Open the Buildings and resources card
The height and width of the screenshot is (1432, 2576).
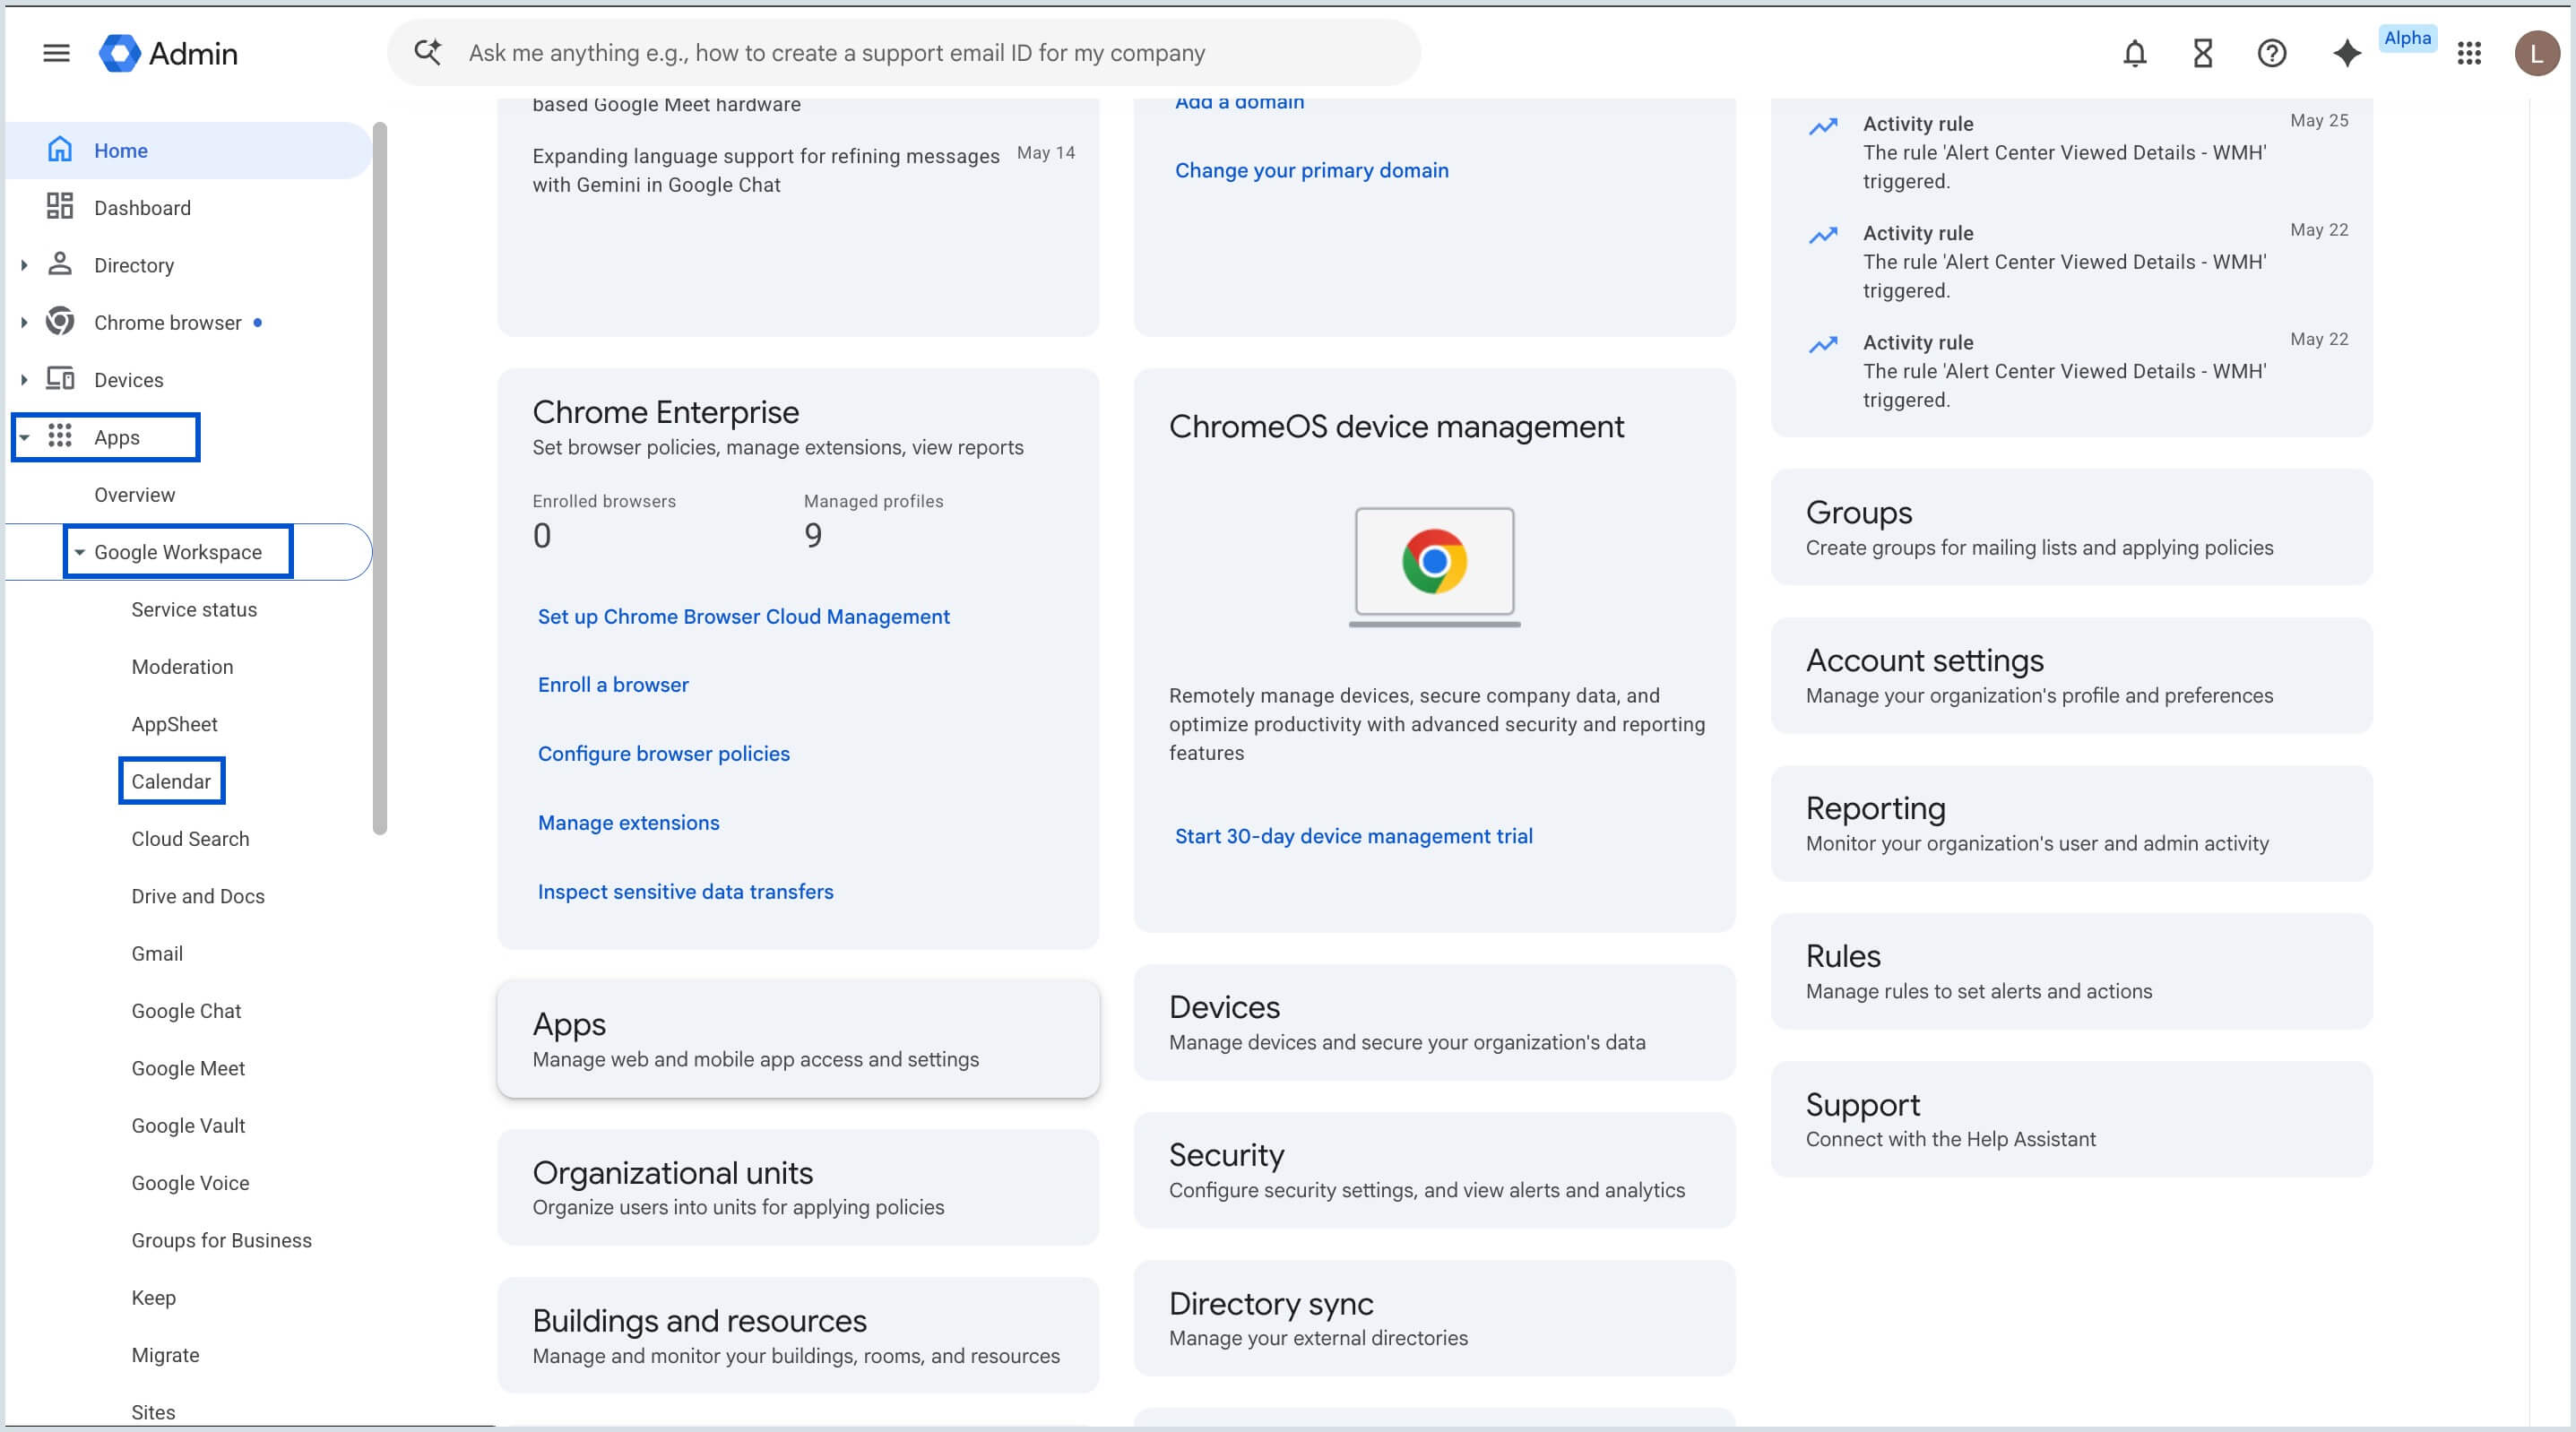tap(798, 1335)
